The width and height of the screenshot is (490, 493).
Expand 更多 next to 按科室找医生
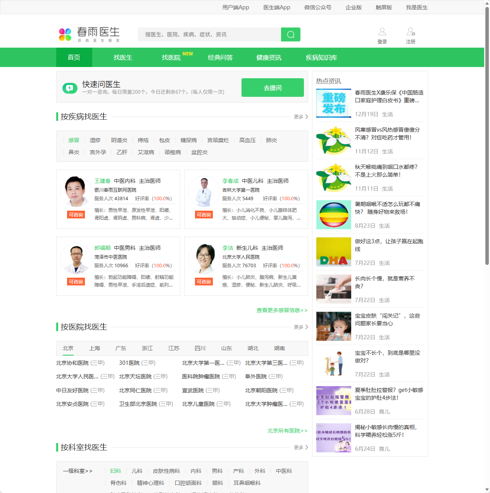pyautogui.click(x=300, y=447)
